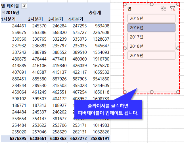The height and width of the screenshot is (143, 184).
Task: Toggle multi-select in the 연 slicer
Action: 164,9
